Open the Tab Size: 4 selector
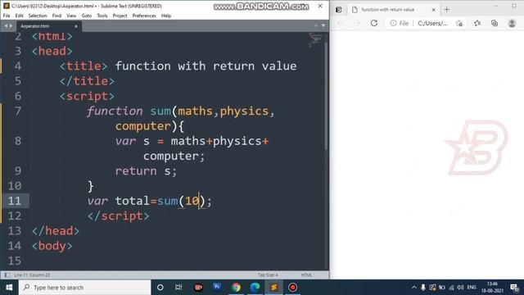 (268, 275)
